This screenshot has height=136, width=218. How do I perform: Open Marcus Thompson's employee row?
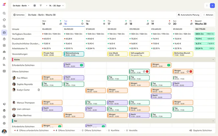tap(26, 103)
